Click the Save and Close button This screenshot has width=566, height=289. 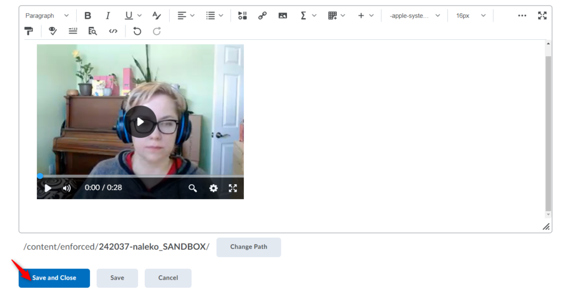click(x=54, y=278)
